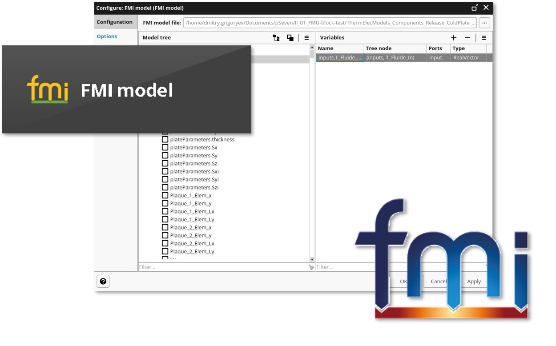Enable the Plaque_1_Elem_Ly checkbox
The image size is (556, 346).
[165, 219]
